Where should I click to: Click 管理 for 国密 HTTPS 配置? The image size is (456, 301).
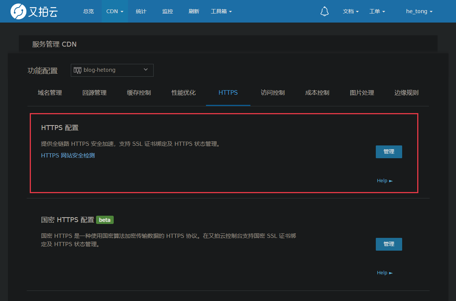pos(389,244)
